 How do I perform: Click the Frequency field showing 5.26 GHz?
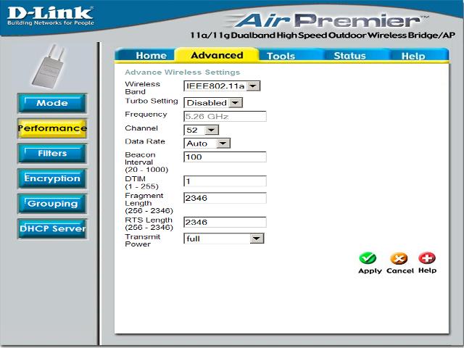coord(225,116)
